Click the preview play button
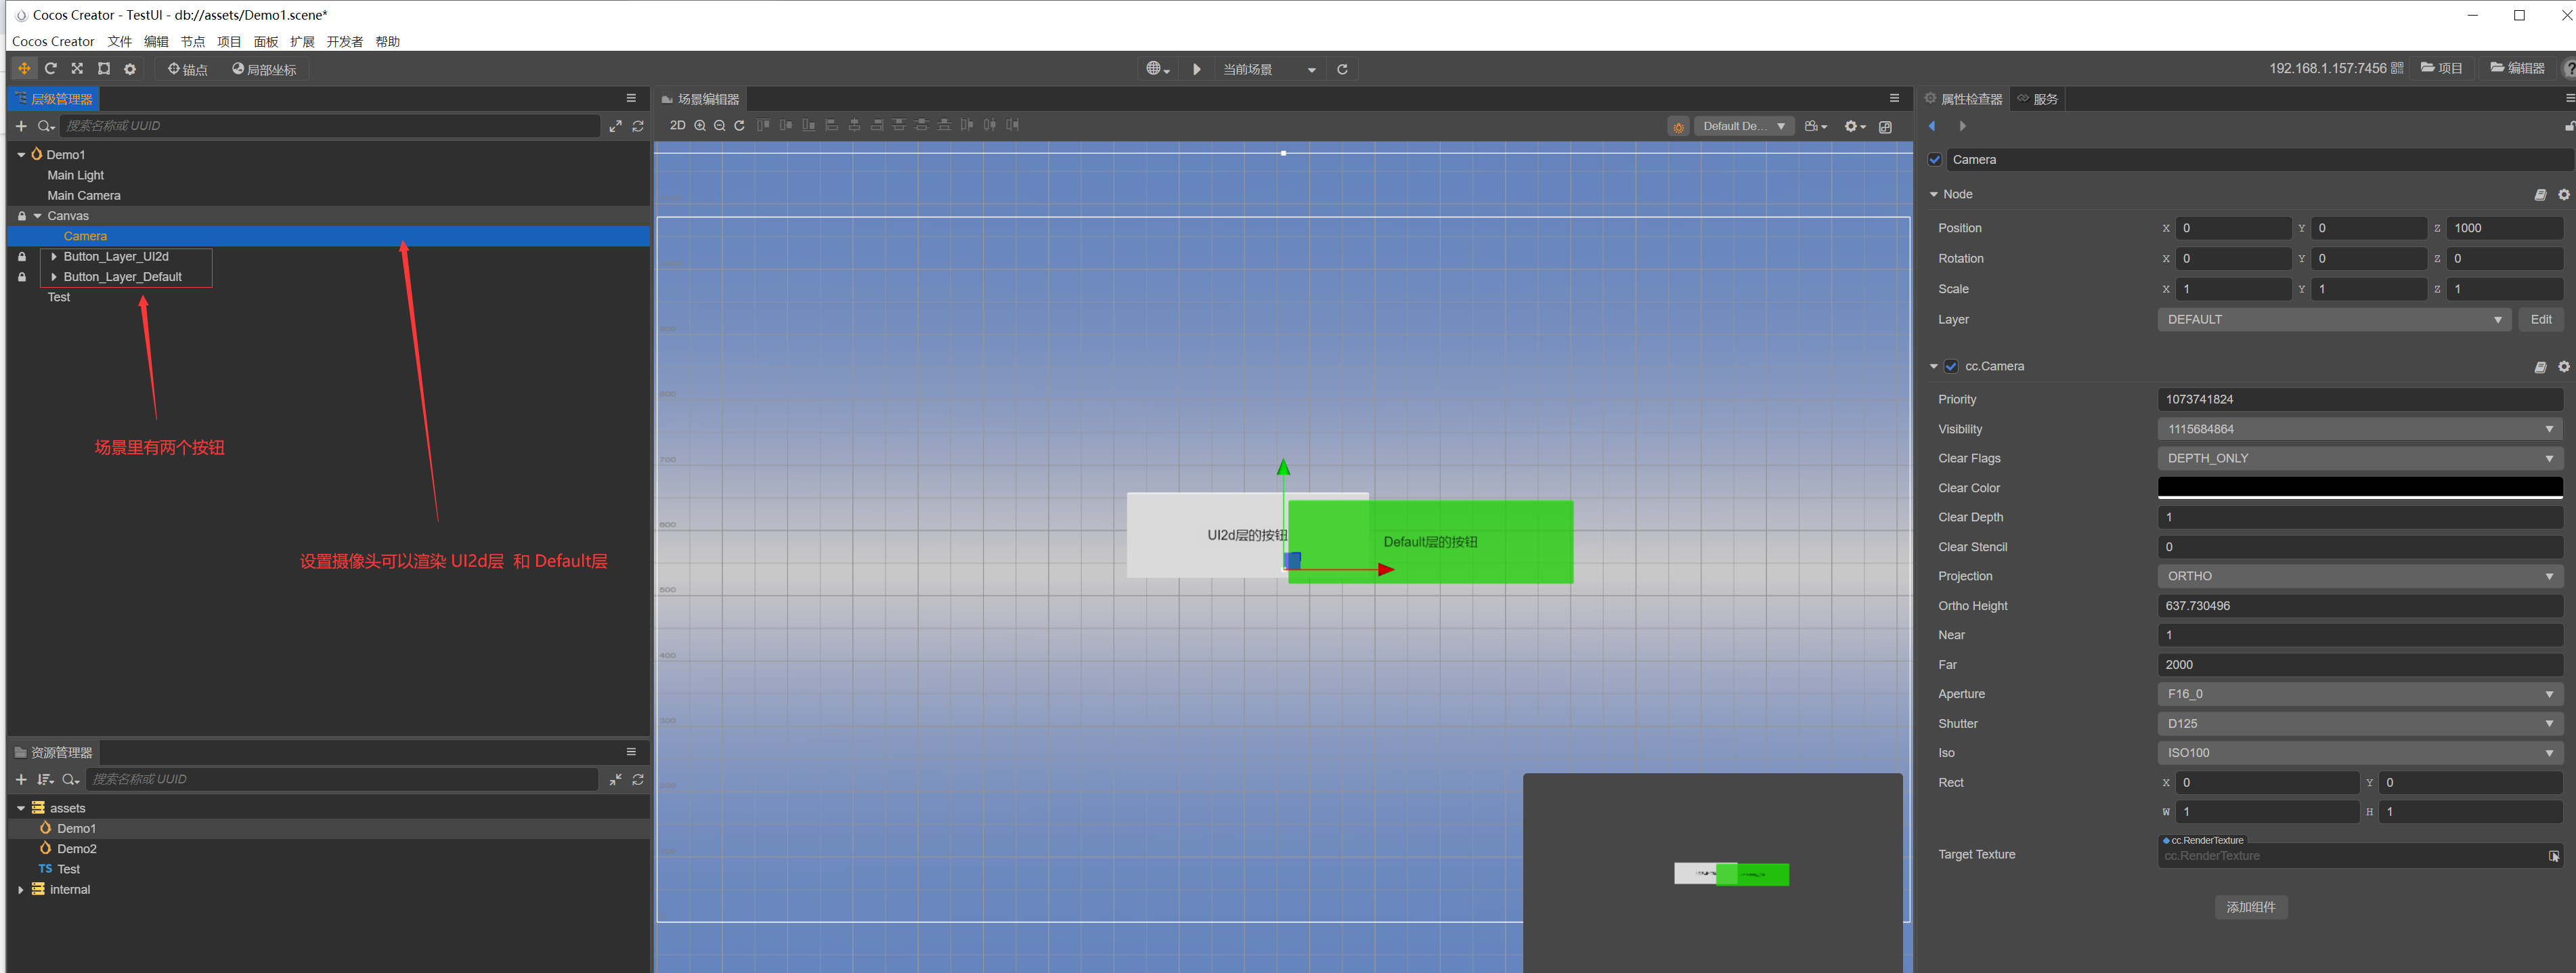The height and width of the screenshot is (973, 2576). coord(1196,69)
